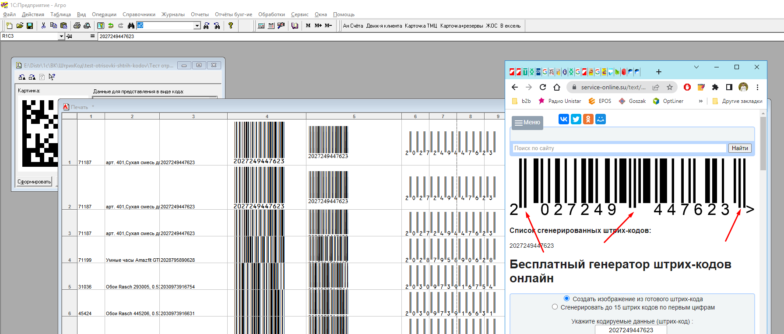The image size is (784, 334).
Task: Open the Обработки menu
Action: [271, 14]
